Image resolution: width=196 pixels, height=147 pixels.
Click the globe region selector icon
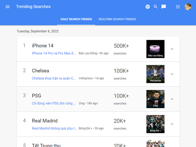(148, 7)
